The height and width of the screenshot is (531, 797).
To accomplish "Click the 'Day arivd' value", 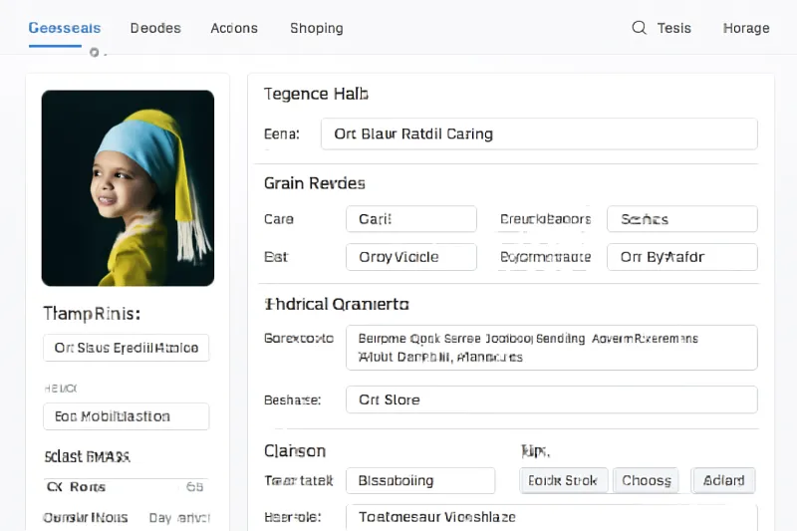I will tap(179, 518).
